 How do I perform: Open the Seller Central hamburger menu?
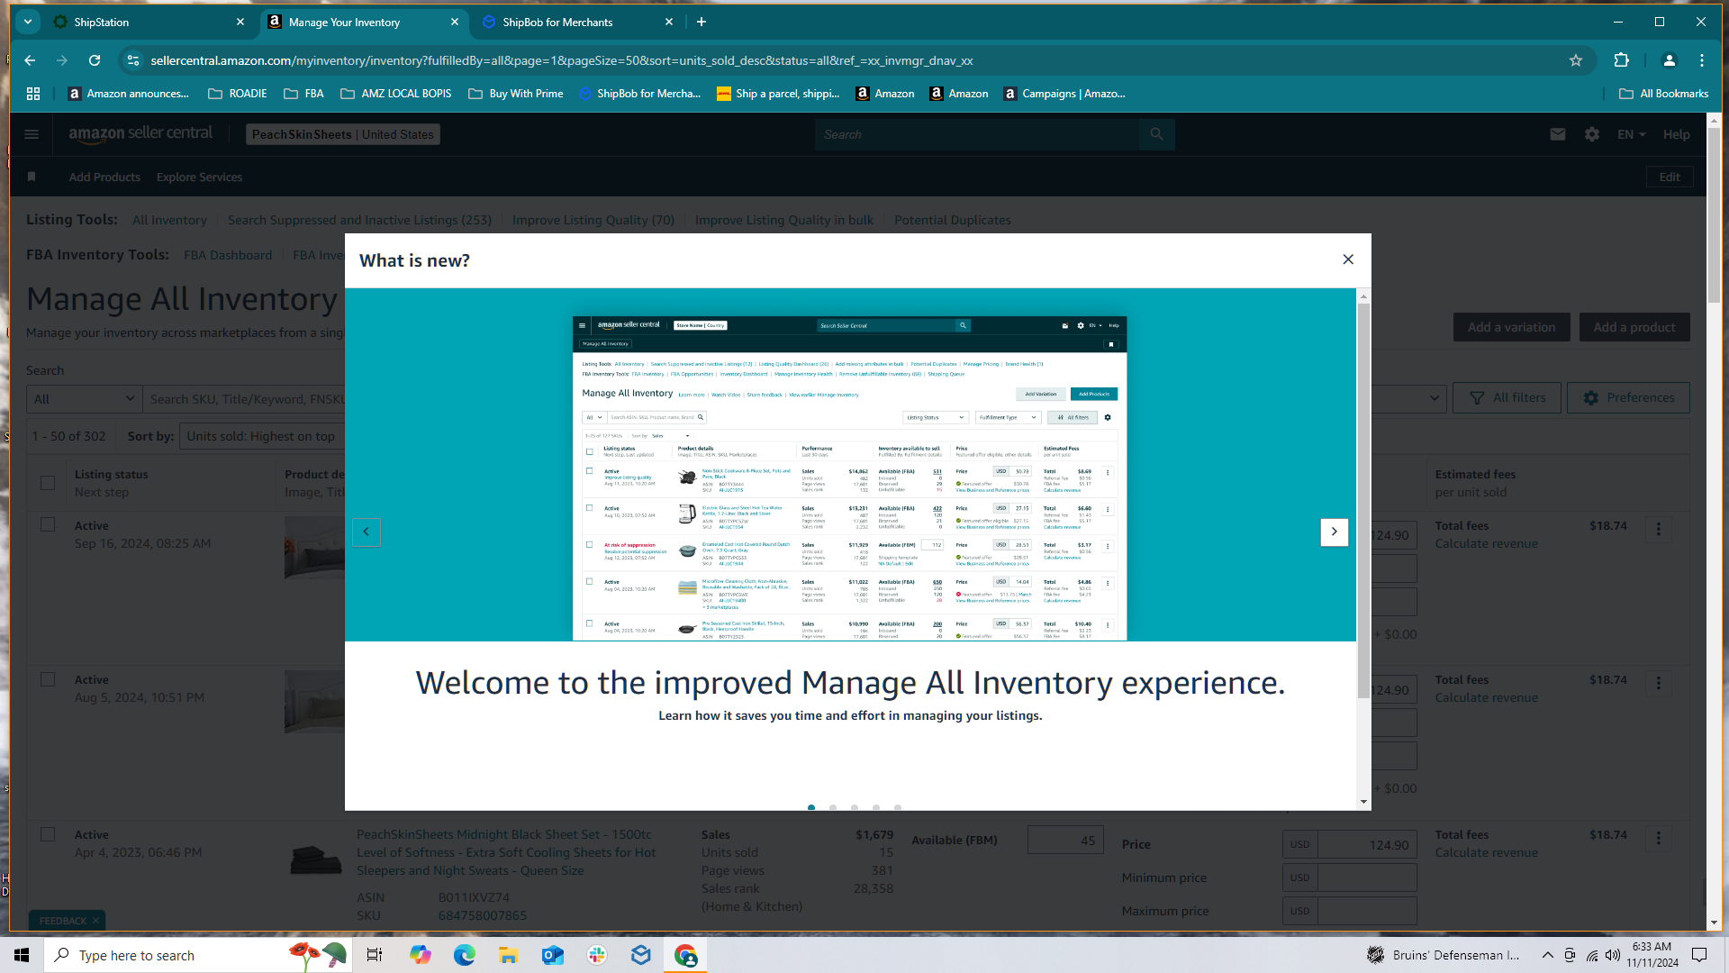tap(32, 134)
